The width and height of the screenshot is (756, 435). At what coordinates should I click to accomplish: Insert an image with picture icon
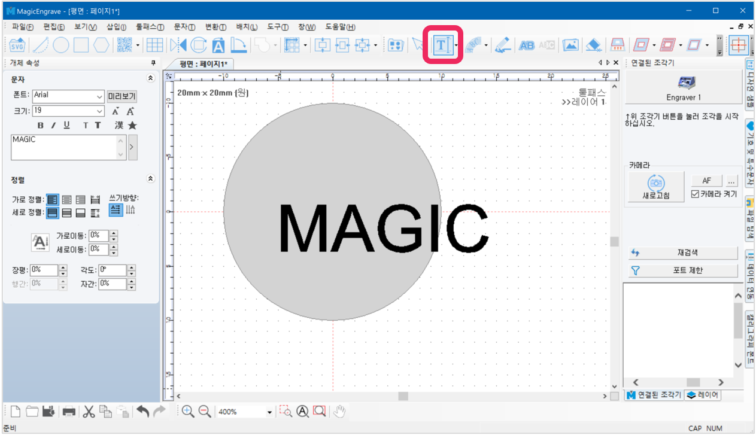pyautogui.click(x=571, y=45)
